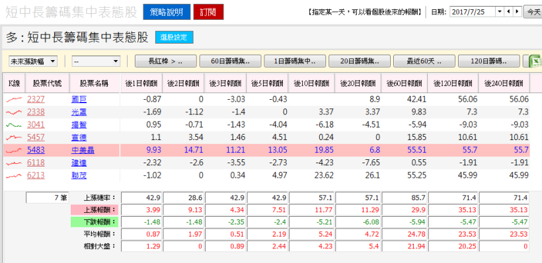Select 平均報酬 summary label

click(x=100, y=234)
